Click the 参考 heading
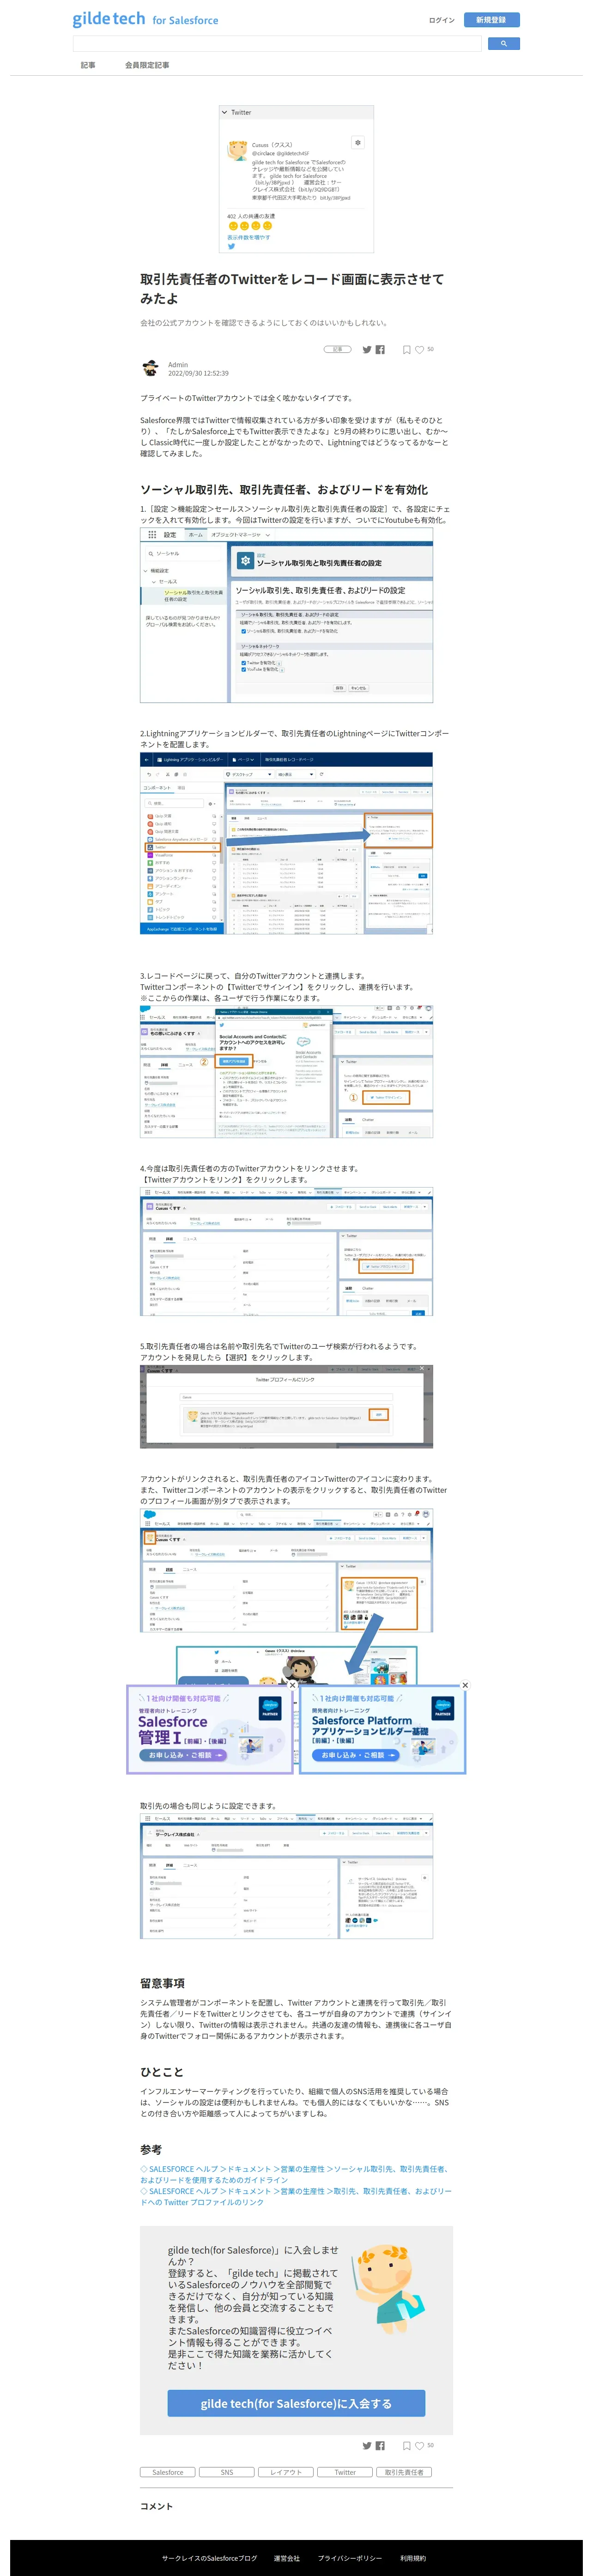The width and height of the screenshot is (593, 2576). 151,2149
